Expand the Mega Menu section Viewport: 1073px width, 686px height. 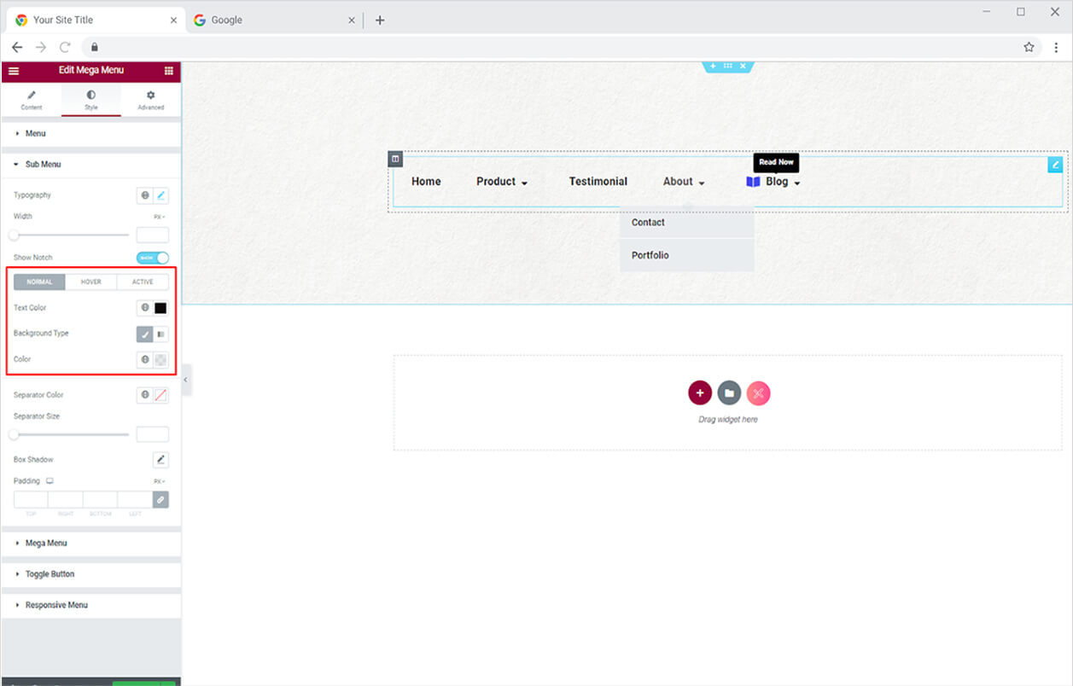[x=46, y=544]
